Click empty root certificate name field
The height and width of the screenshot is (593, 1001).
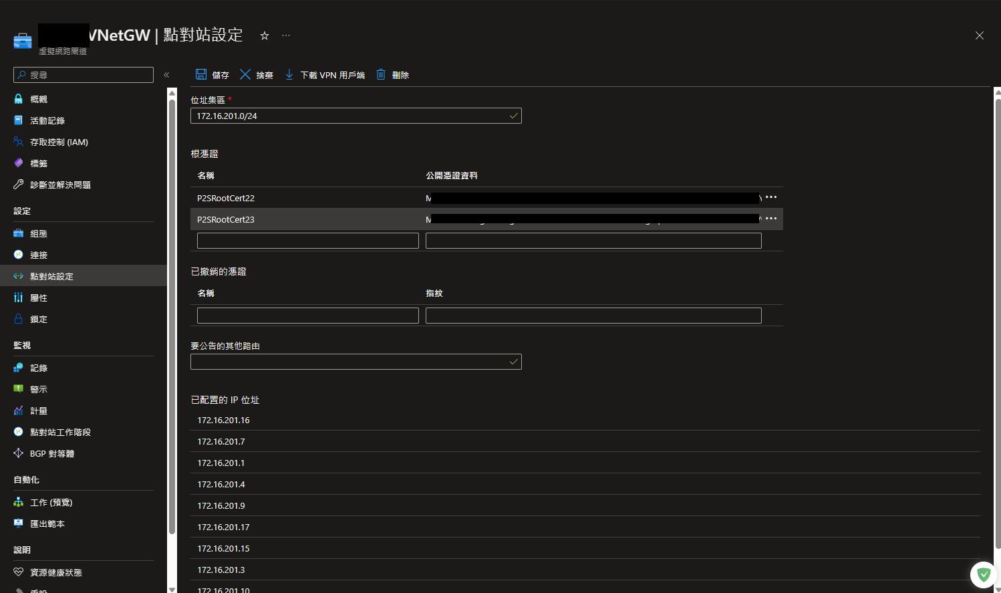[307, 241]
